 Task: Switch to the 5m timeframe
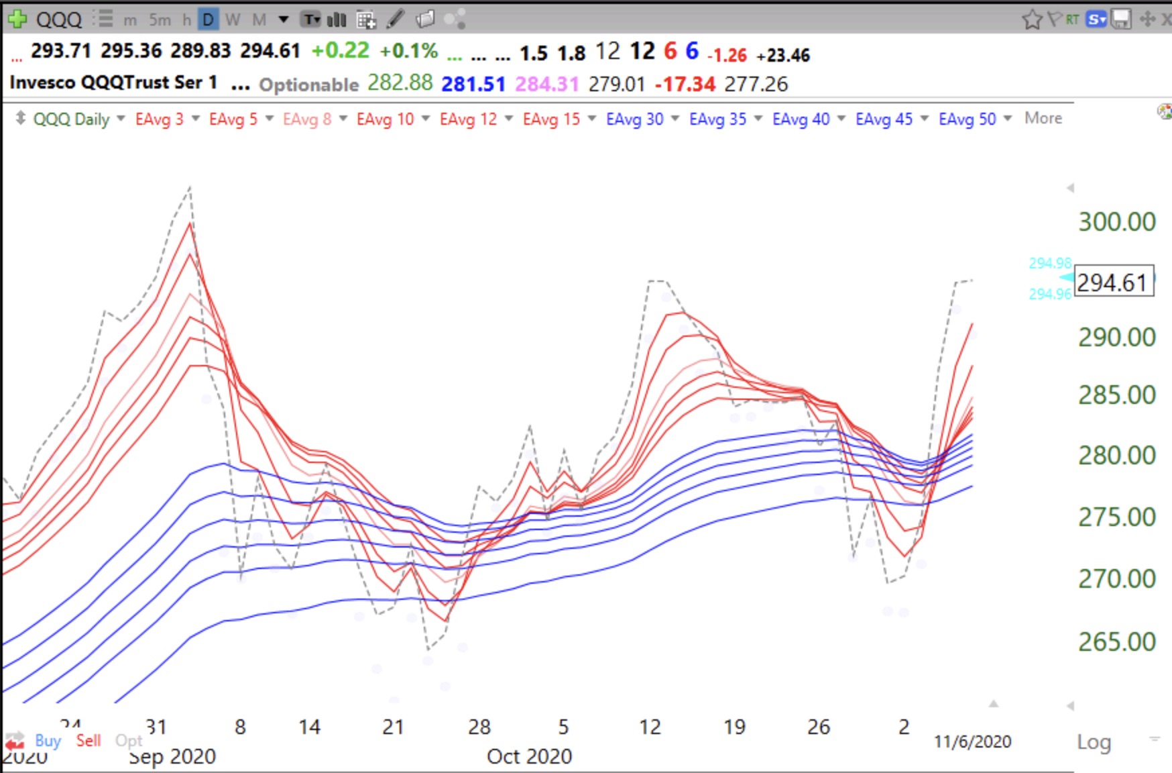click(x=160, y=19)
